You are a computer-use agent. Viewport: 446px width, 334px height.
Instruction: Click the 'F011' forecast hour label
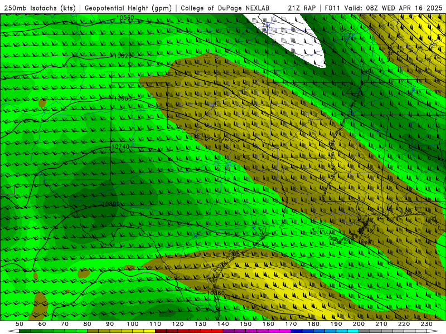(x=332, y=8)
